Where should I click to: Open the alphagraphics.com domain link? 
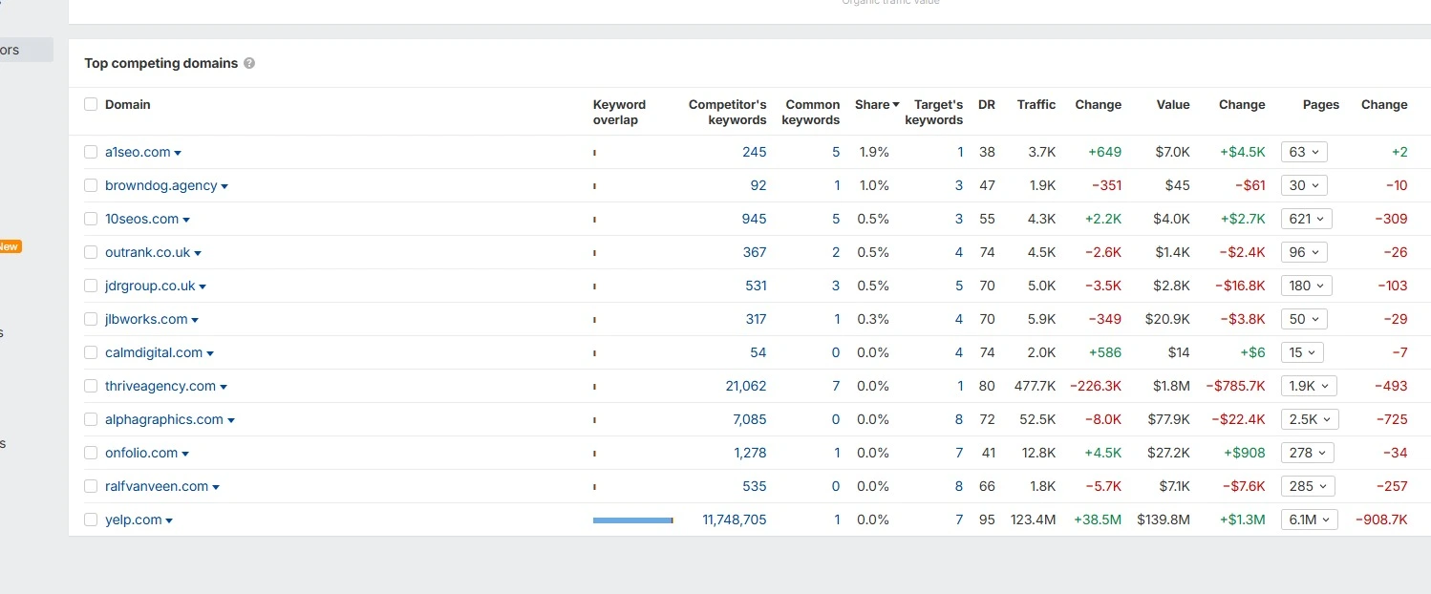click(x=164, y=419)
